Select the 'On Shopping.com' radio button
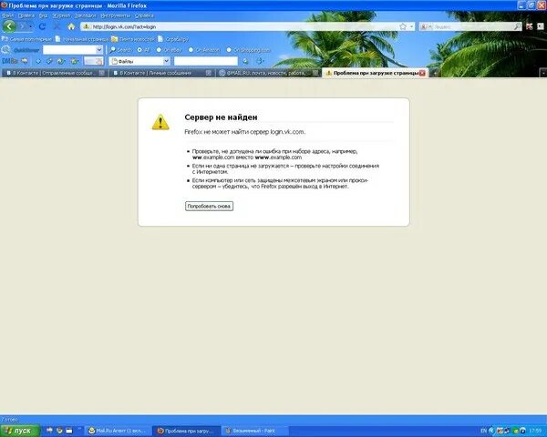The height and width of the screenshot is (437, 547). [x=229, y=50]
